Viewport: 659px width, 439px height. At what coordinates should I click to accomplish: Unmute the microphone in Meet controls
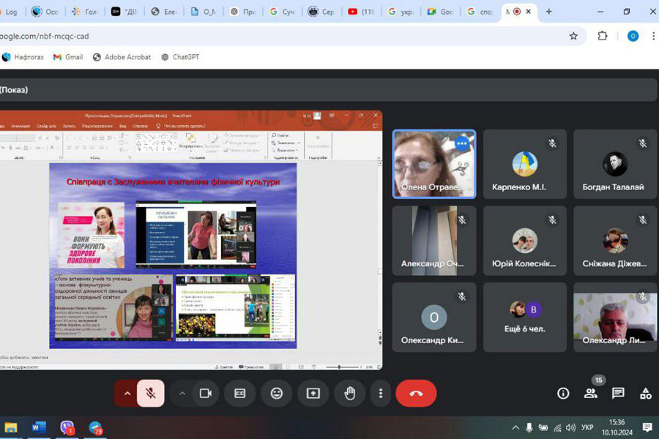tap(150, 394)
